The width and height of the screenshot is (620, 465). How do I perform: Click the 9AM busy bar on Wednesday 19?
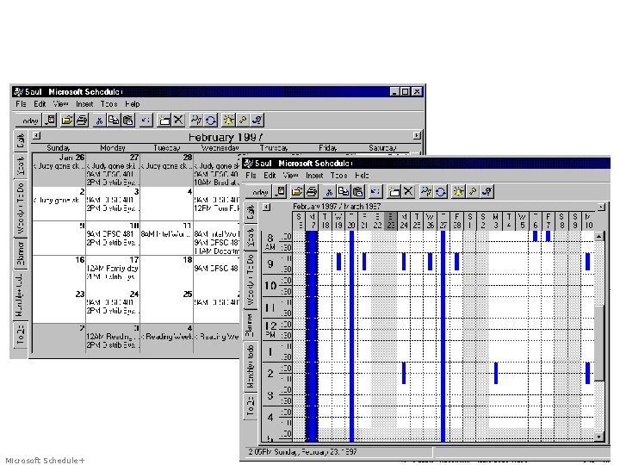tap(338, 262)
